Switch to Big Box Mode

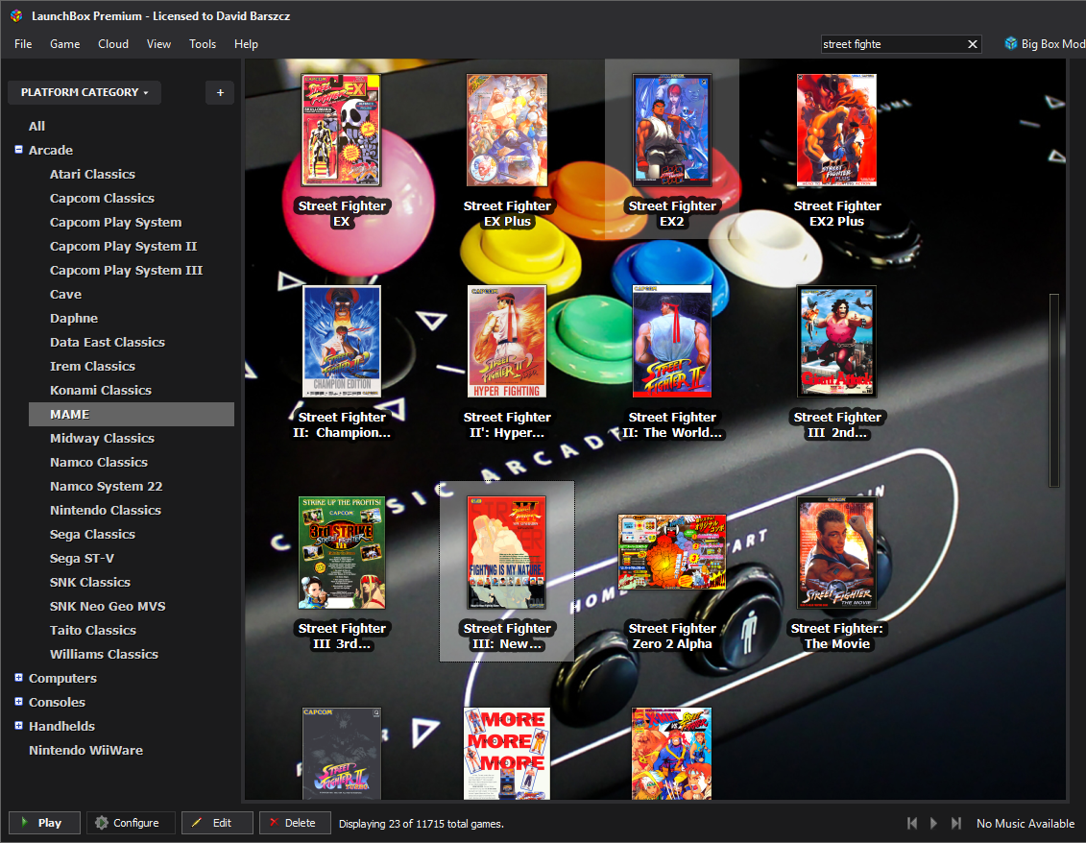click(1045, 44)
